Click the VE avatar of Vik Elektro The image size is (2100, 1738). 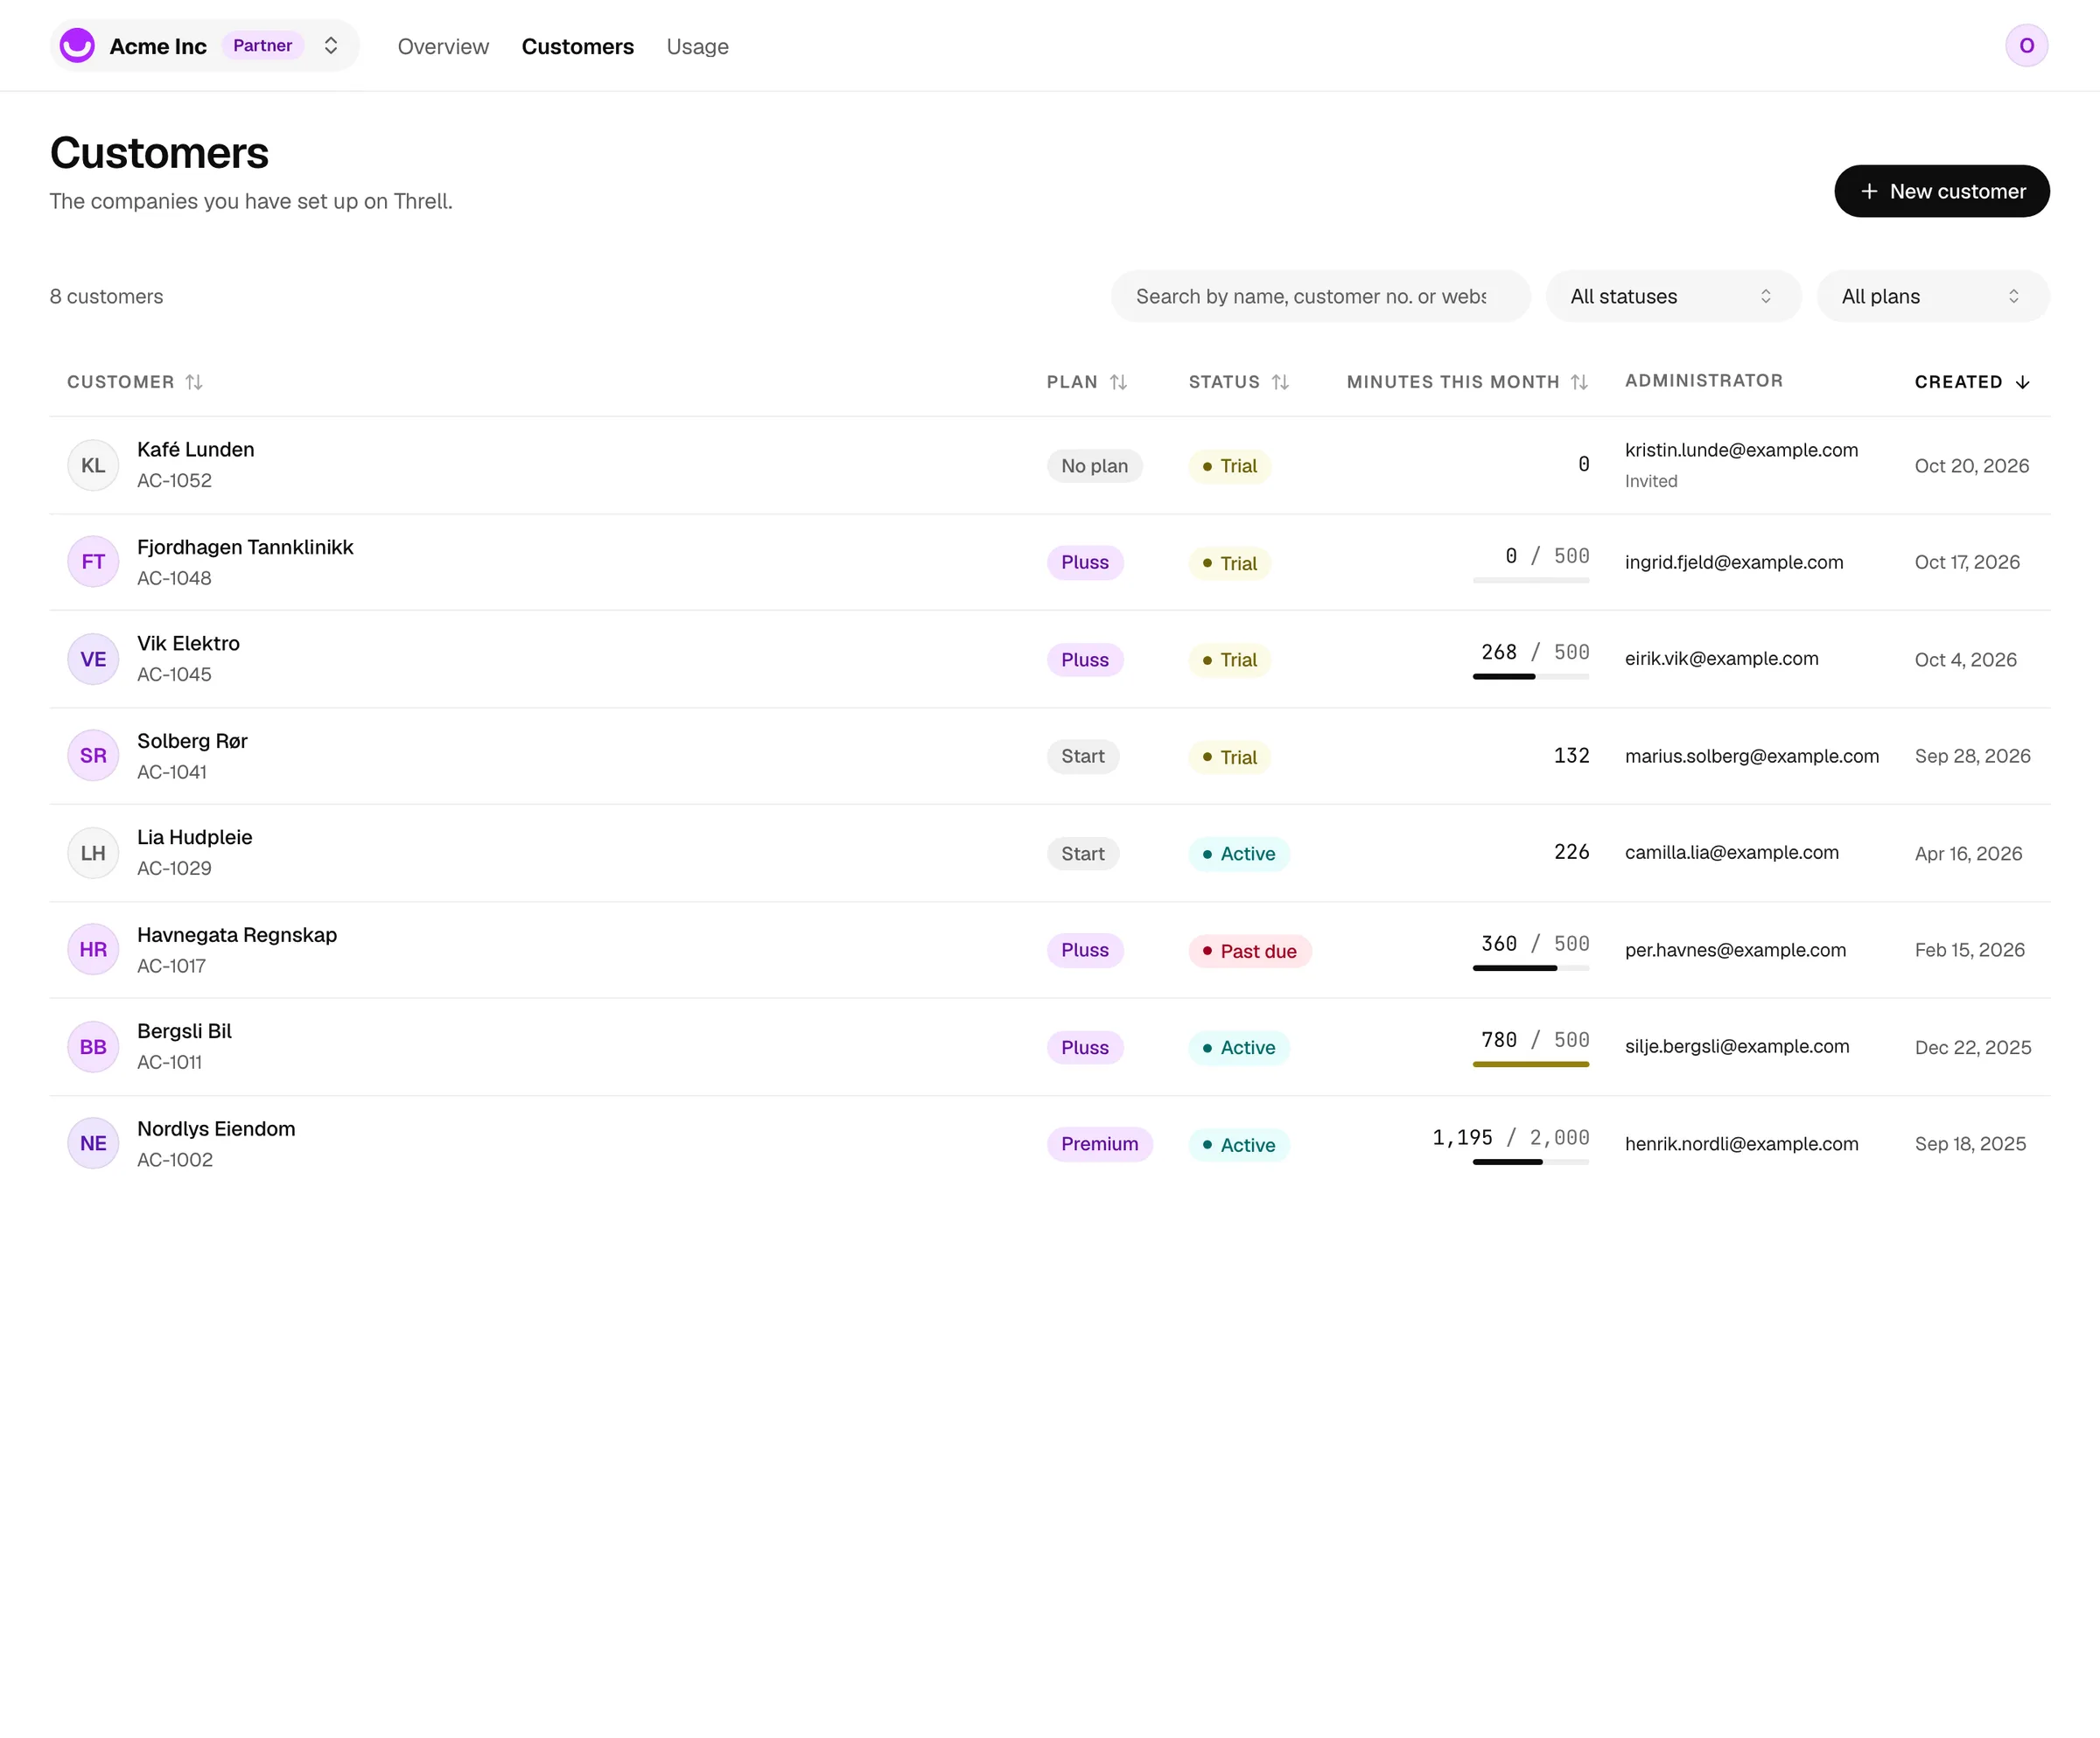(93, 660)
